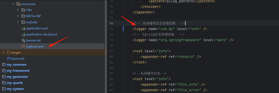Click the my-framework module icon

(4, 71)
